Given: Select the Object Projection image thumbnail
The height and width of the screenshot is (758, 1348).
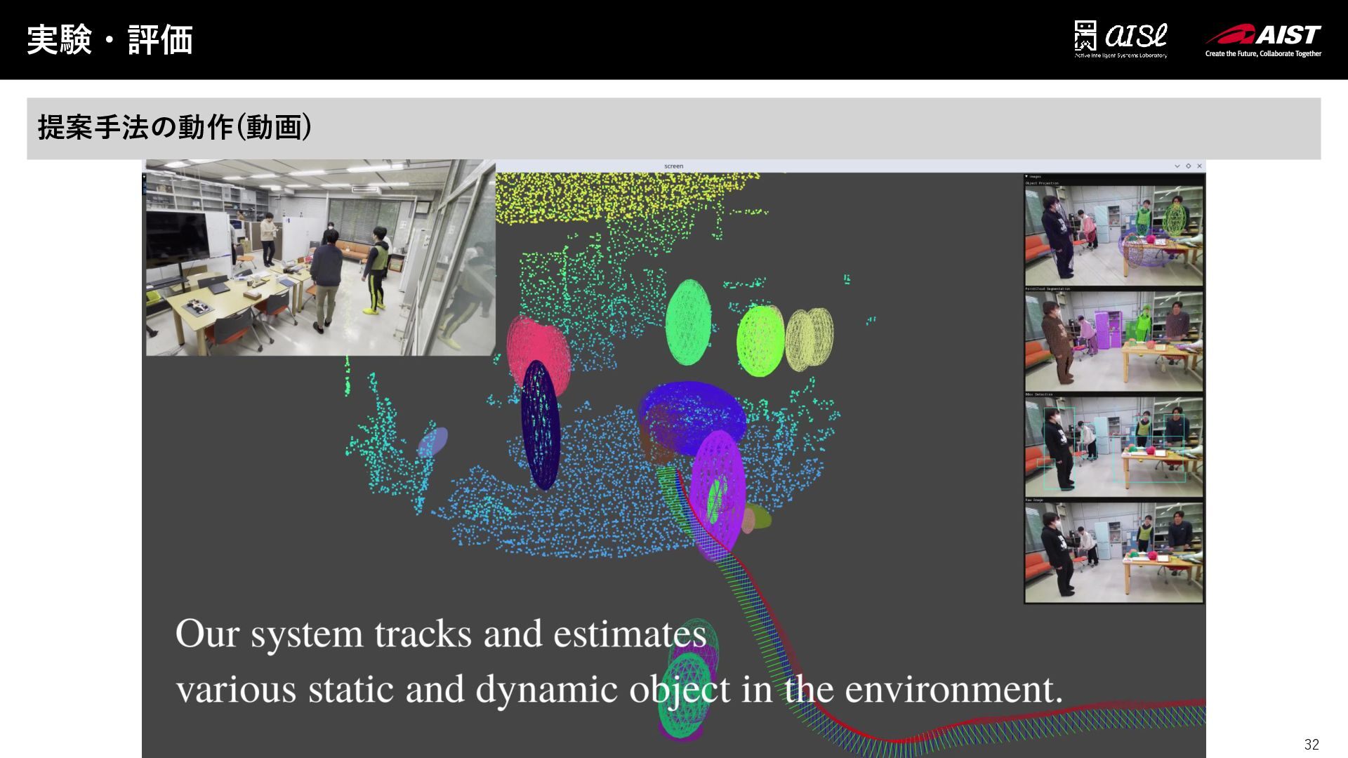Looking at the screenshot, I should pyautogui.click(x=1114, y=235).
